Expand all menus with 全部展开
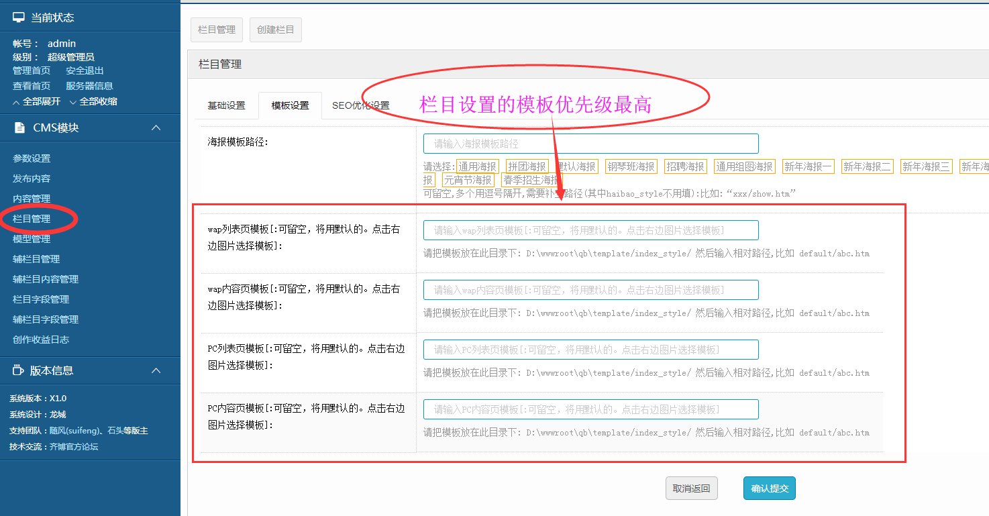Viewport: 989px width, 516px height. [37, 101]
